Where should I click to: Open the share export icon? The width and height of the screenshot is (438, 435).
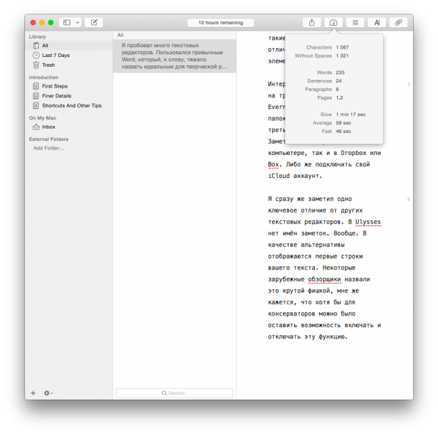point(311,22)
